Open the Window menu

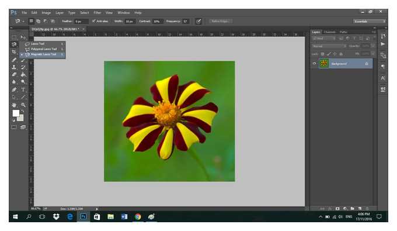click(124, 13)
